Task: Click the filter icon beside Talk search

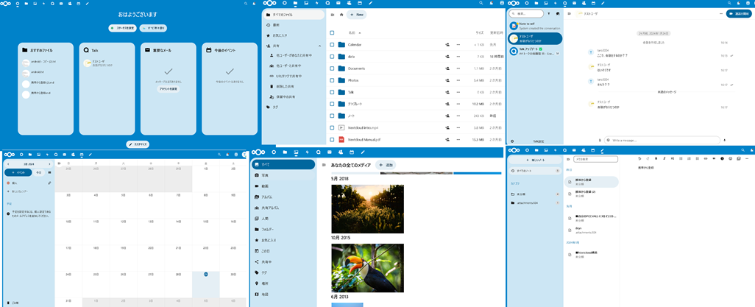Action: 549,13
